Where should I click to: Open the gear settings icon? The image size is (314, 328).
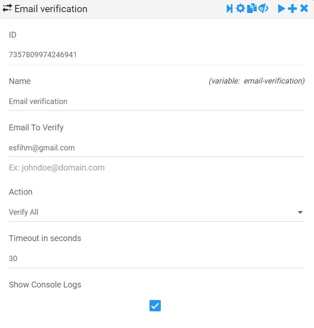coord(241,9)
